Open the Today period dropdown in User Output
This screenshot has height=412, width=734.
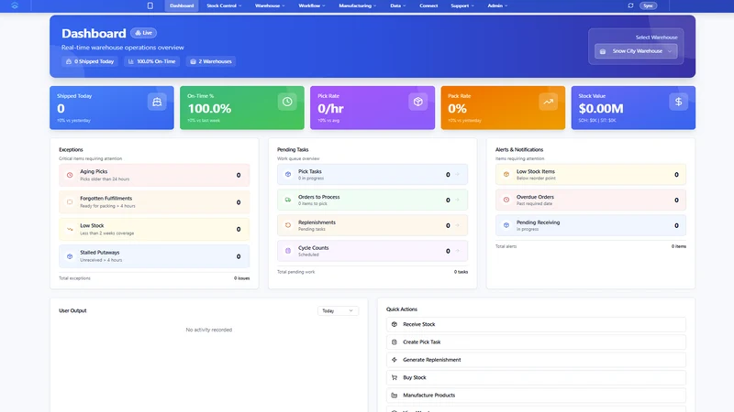pos(338,310)
